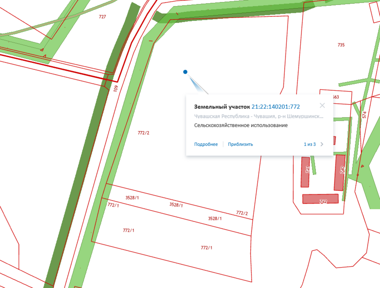Open cadastral number 21:22:140201:772 link
Screen dimensions: 380x288
tap(276, 107)
